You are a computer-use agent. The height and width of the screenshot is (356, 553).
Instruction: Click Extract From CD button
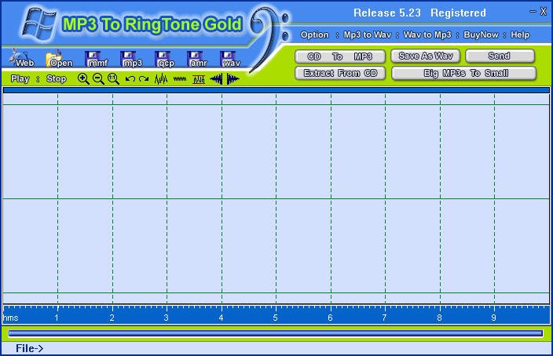pyautogui.click(x=340, y=73)
